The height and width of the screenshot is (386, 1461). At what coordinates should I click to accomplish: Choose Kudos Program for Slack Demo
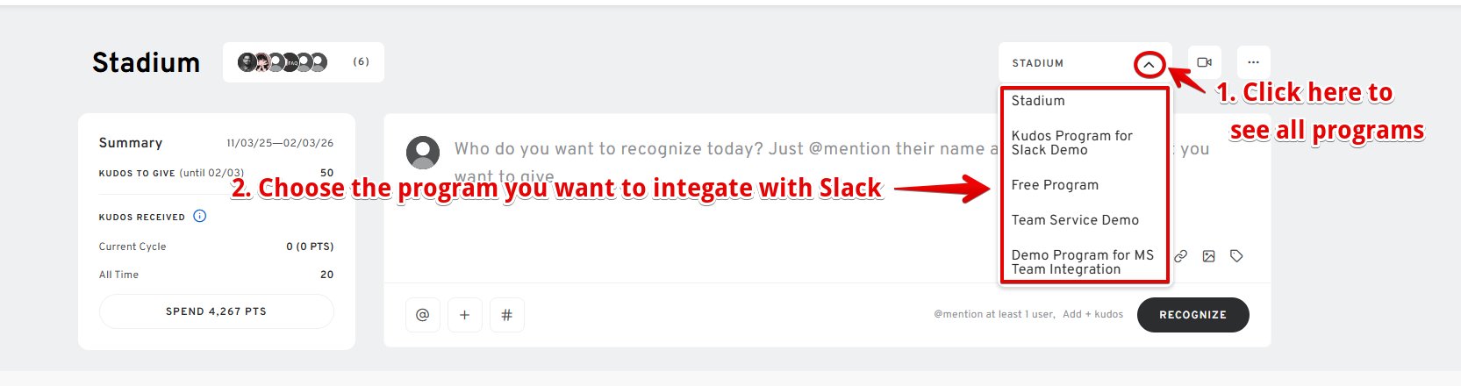pyautogui.click(x=1071, y=143)
